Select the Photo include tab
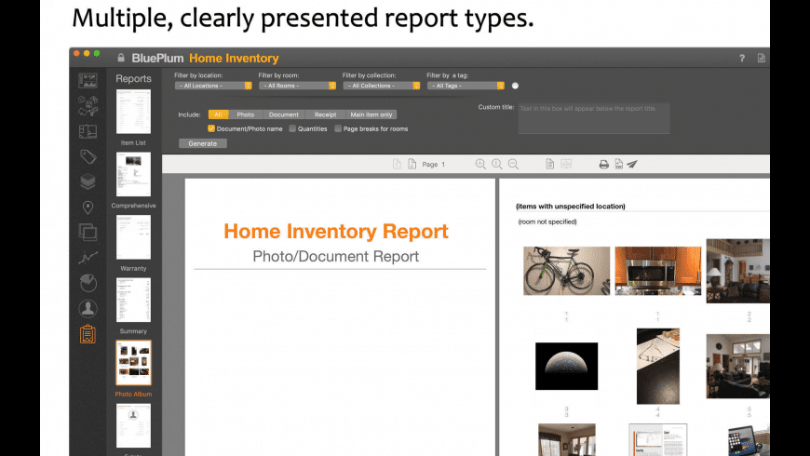The width and height of the screenshot is (810, 456). click(x=246, y=114)
